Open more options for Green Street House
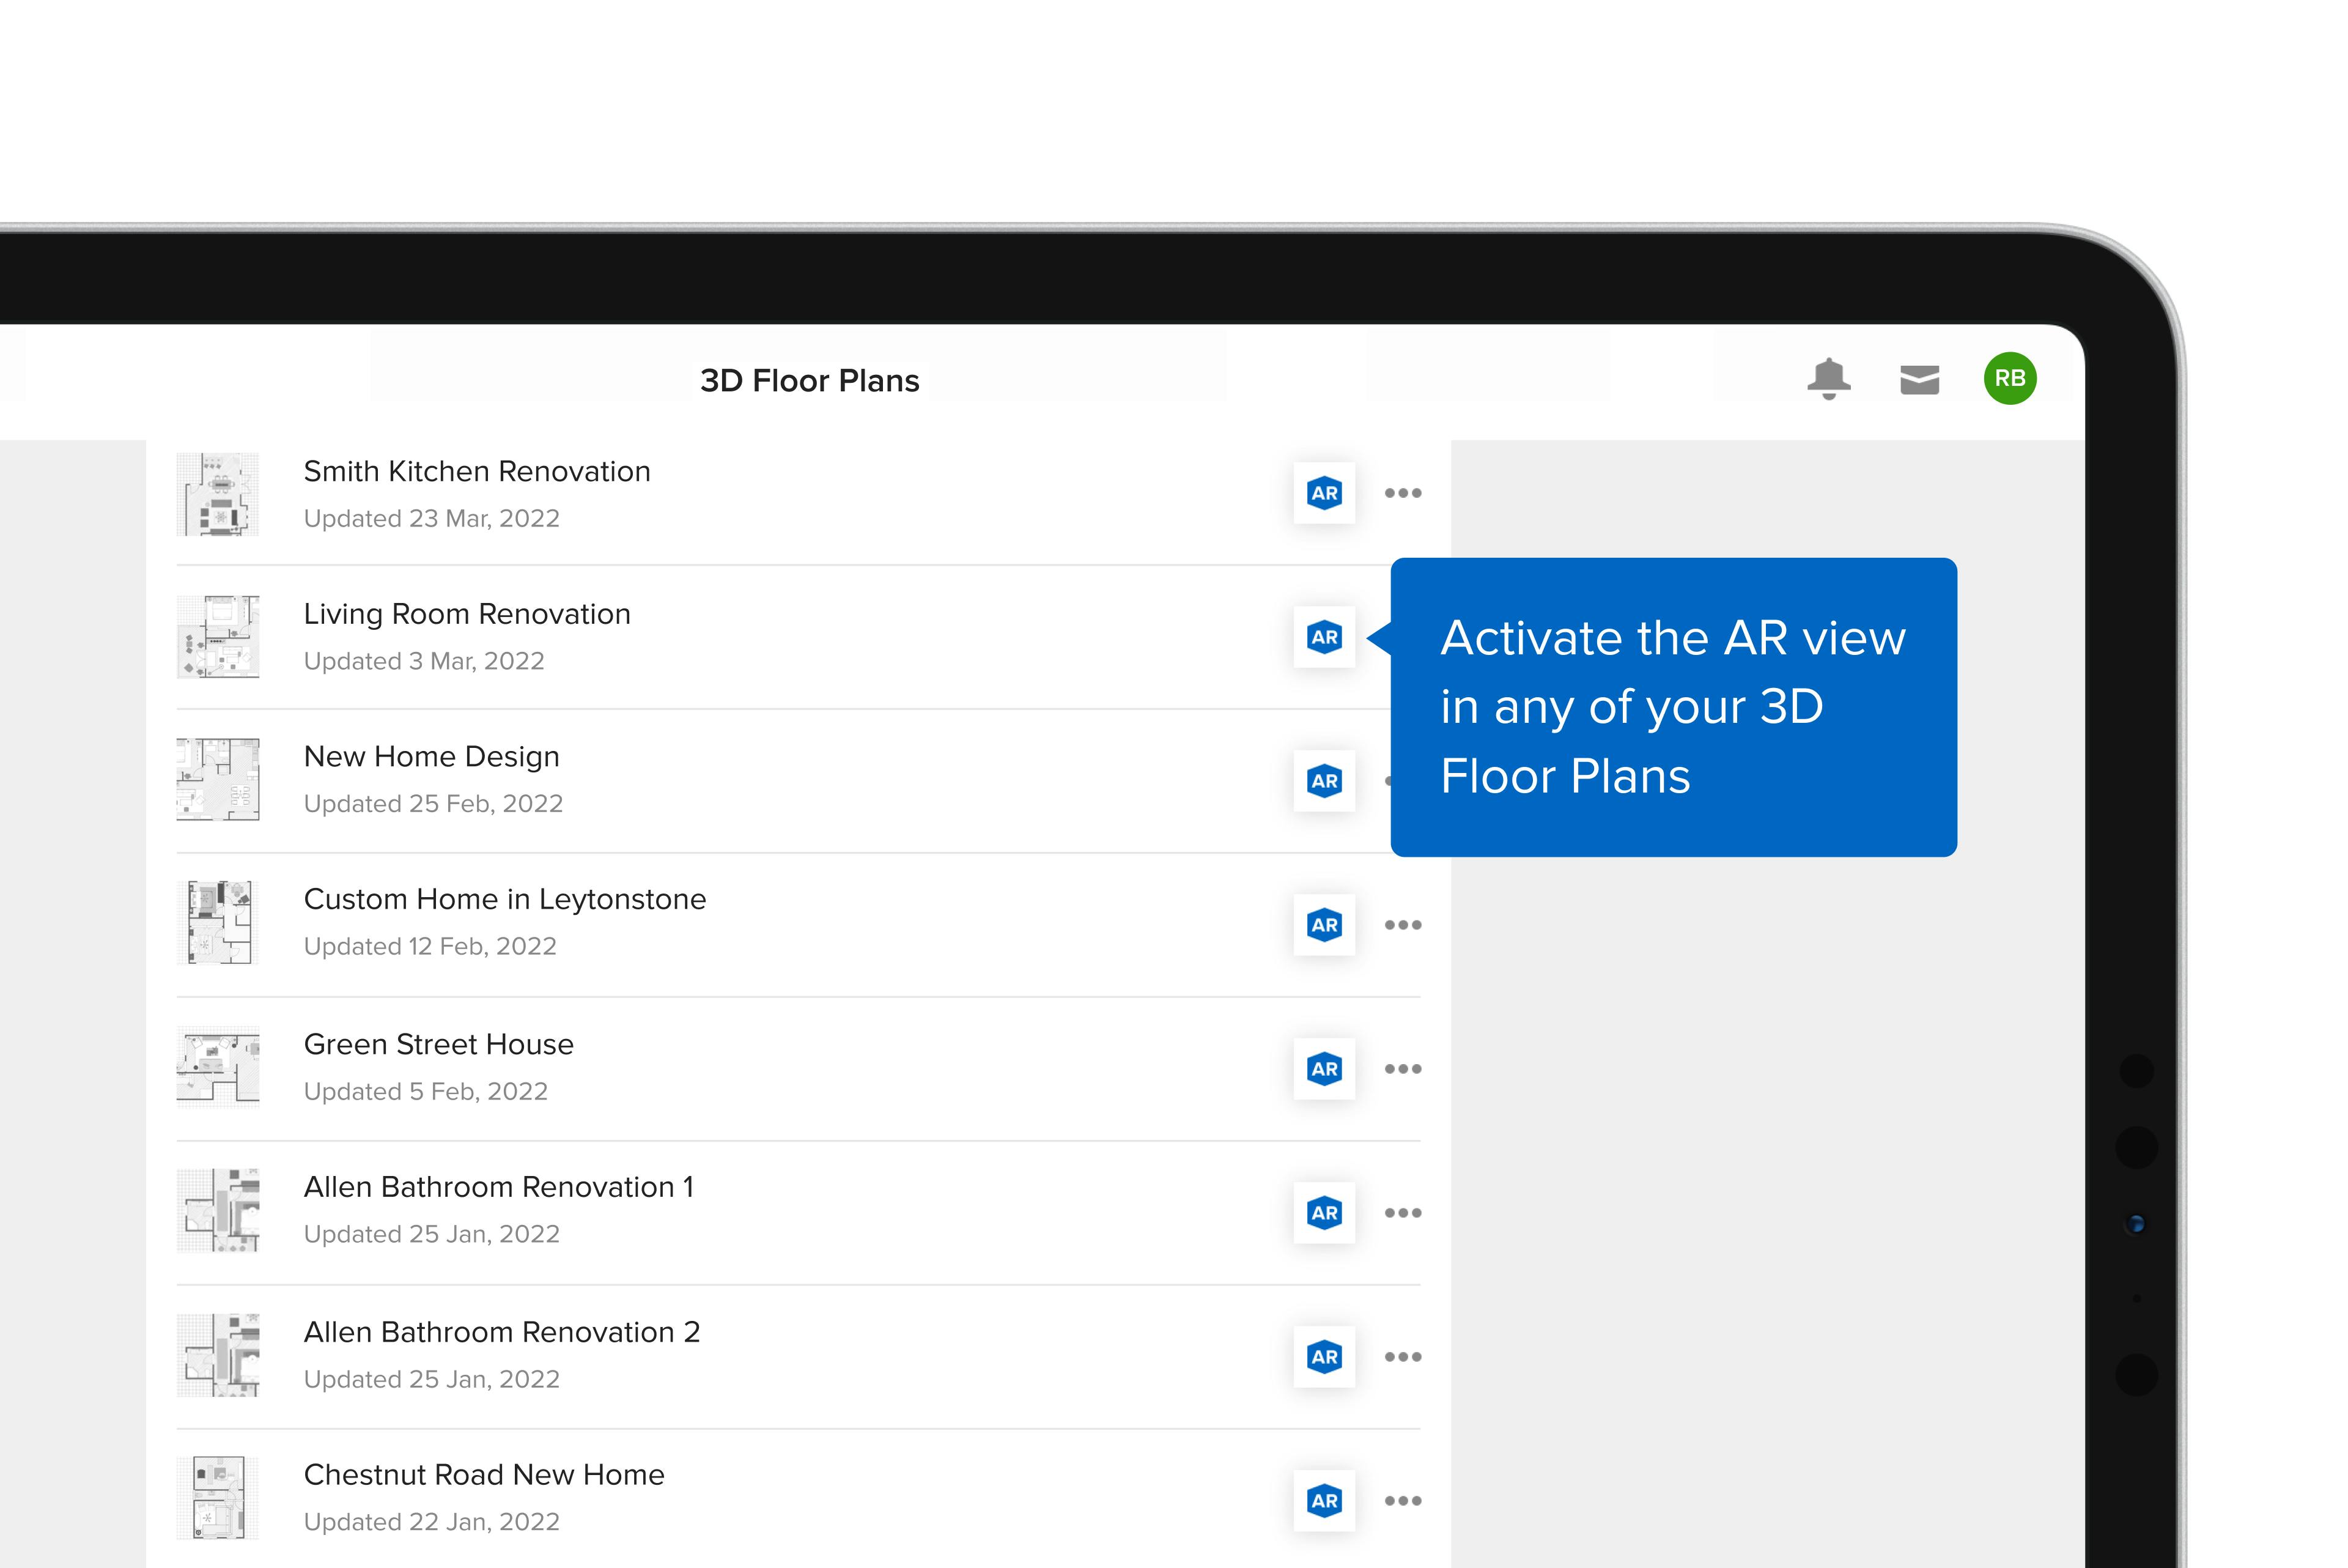This screenshot has height=1568, width=2348. click(x=1403, y=1069)
